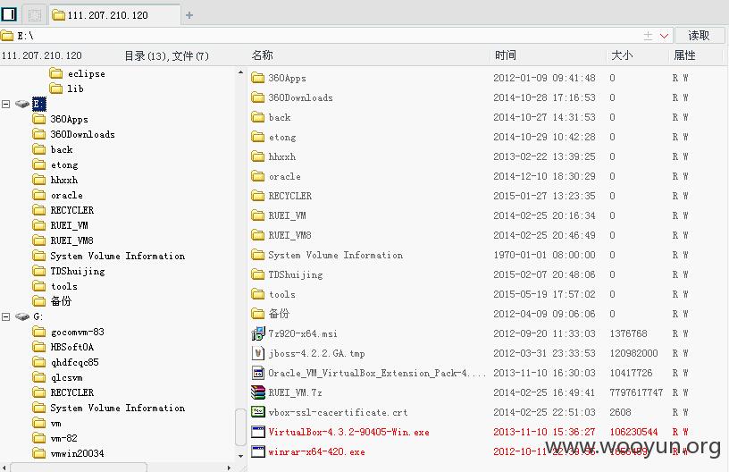
Task: Click tree horizontal scrollbar thumb
Action: [78, 468]
